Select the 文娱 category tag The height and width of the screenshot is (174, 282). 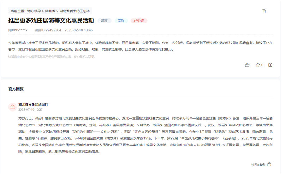(121, 20)
